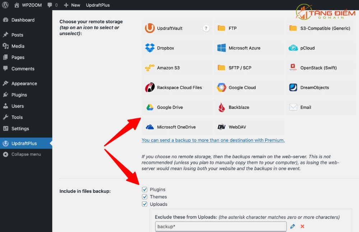Screen dimensions: 359x232
Task: Select the Amazon S3 icon
Action: click(150, 68)
